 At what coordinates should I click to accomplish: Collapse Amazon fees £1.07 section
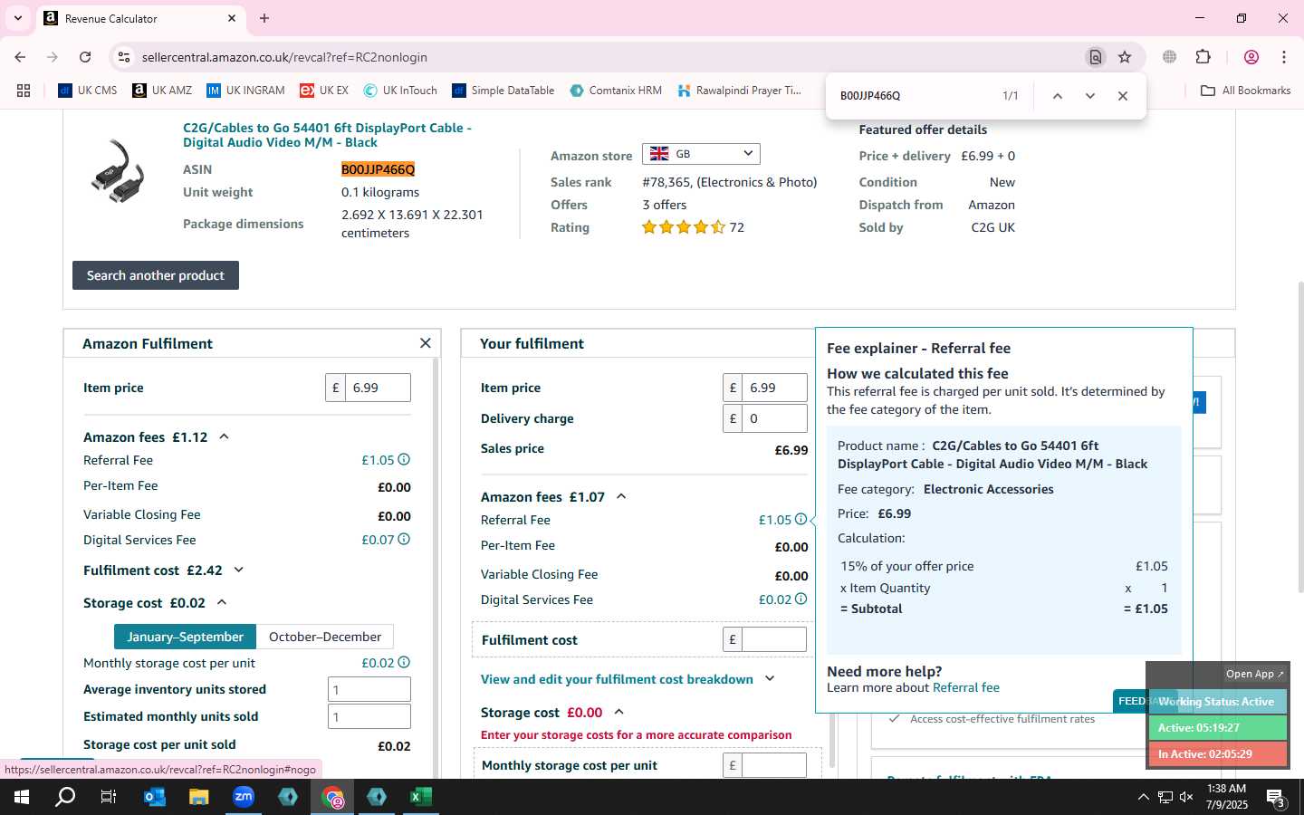621,496
